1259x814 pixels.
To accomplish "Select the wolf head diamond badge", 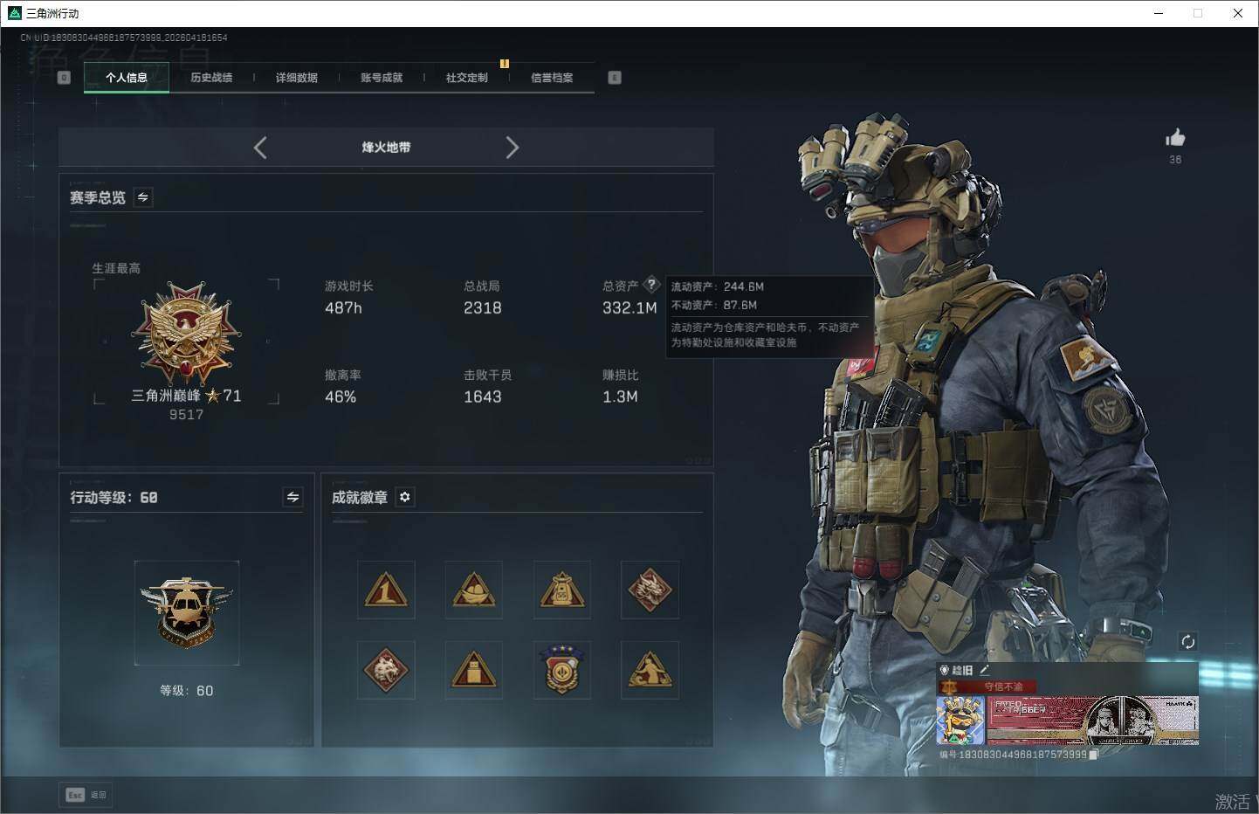I will click(386, 670).
